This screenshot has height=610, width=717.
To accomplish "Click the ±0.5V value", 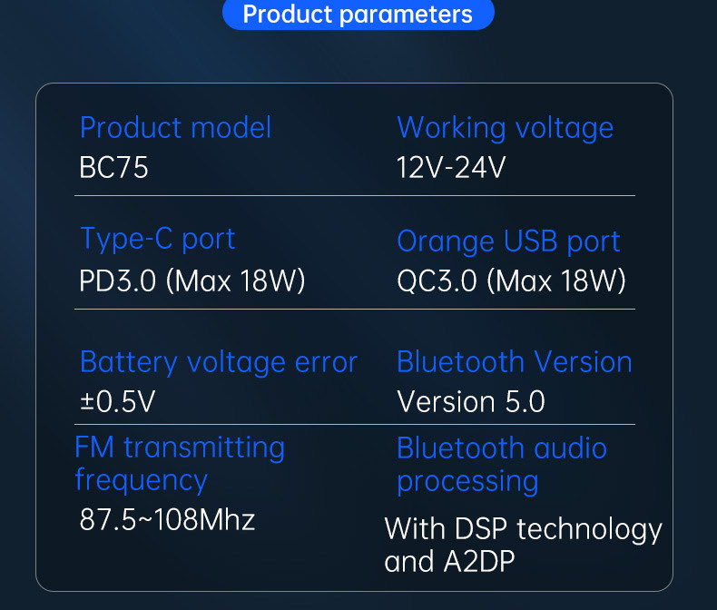I will (x=118, y=402).
